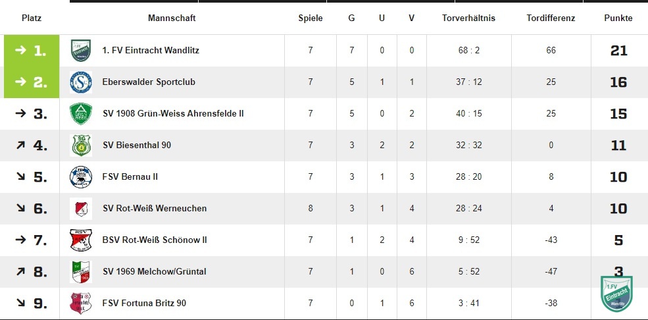
Task: Open the SV Rot-Weiß Werneuchen team page
Action: [155, 208]
